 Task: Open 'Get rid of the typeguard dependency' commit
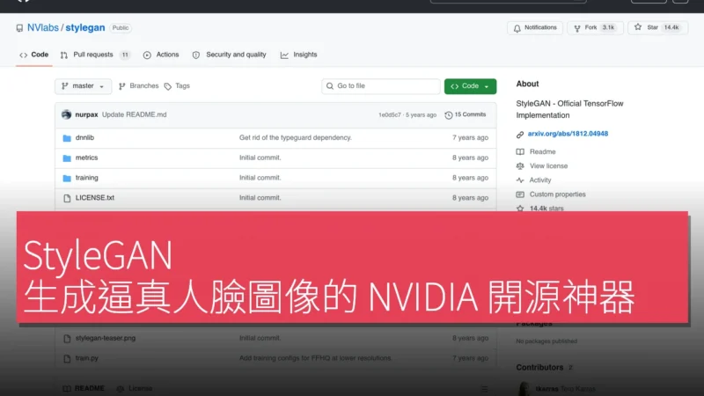[296, 138]
